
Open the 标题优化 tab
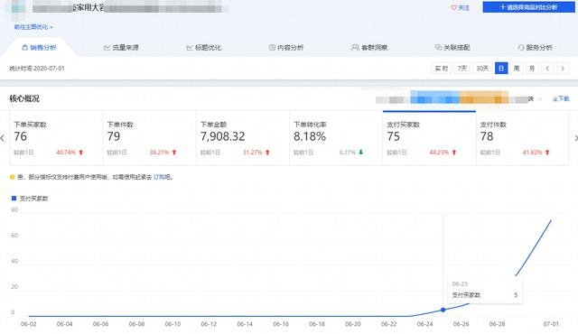(x=204, y=48)
